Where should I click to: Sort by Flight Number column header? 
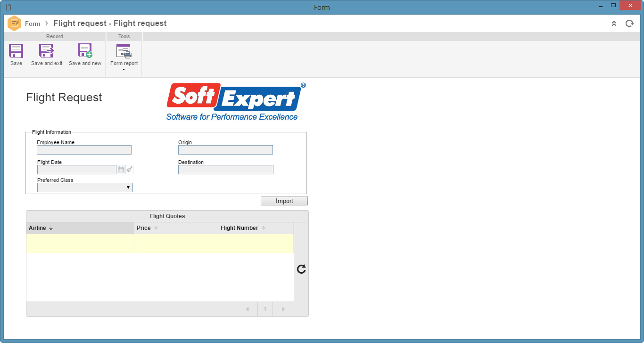[256, 228]
